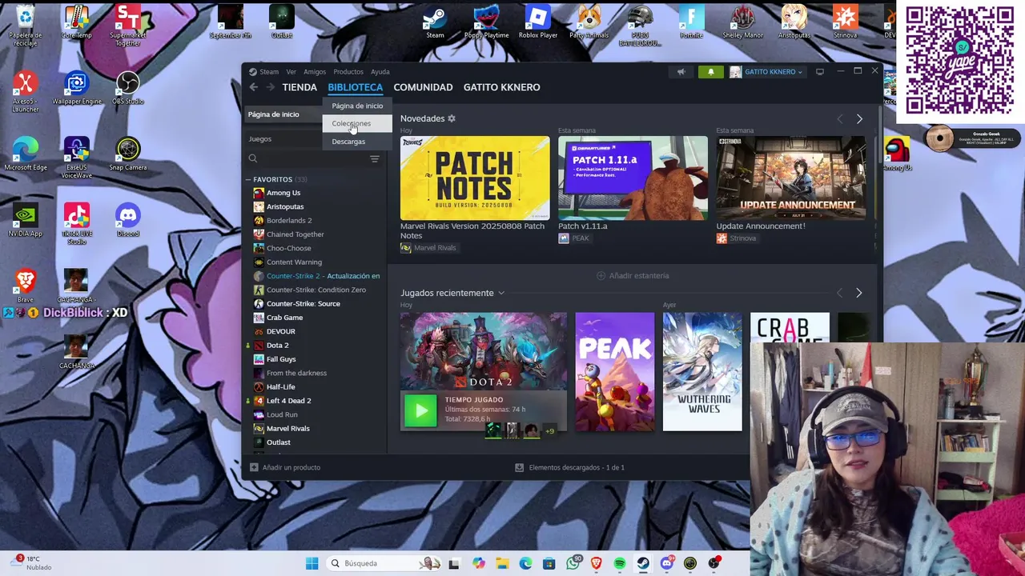Open Spotify from the taskbar
Screen dimensions: 1025x576
click(x=619, y=563)
